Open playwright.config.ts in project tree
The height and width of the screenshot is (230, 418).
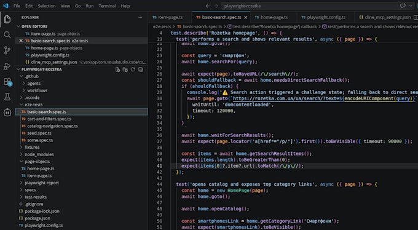tap(44, 226)
